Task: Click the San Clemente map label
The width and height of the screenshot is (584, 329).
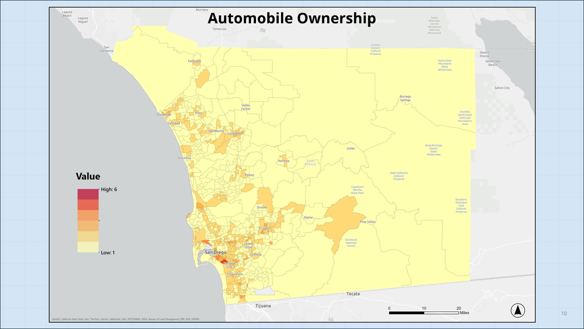Action: point(106,49)
